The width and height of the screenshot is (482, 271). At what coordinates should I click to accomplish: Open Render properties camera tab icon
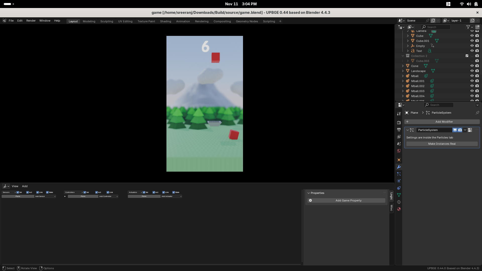coord(399,123)
